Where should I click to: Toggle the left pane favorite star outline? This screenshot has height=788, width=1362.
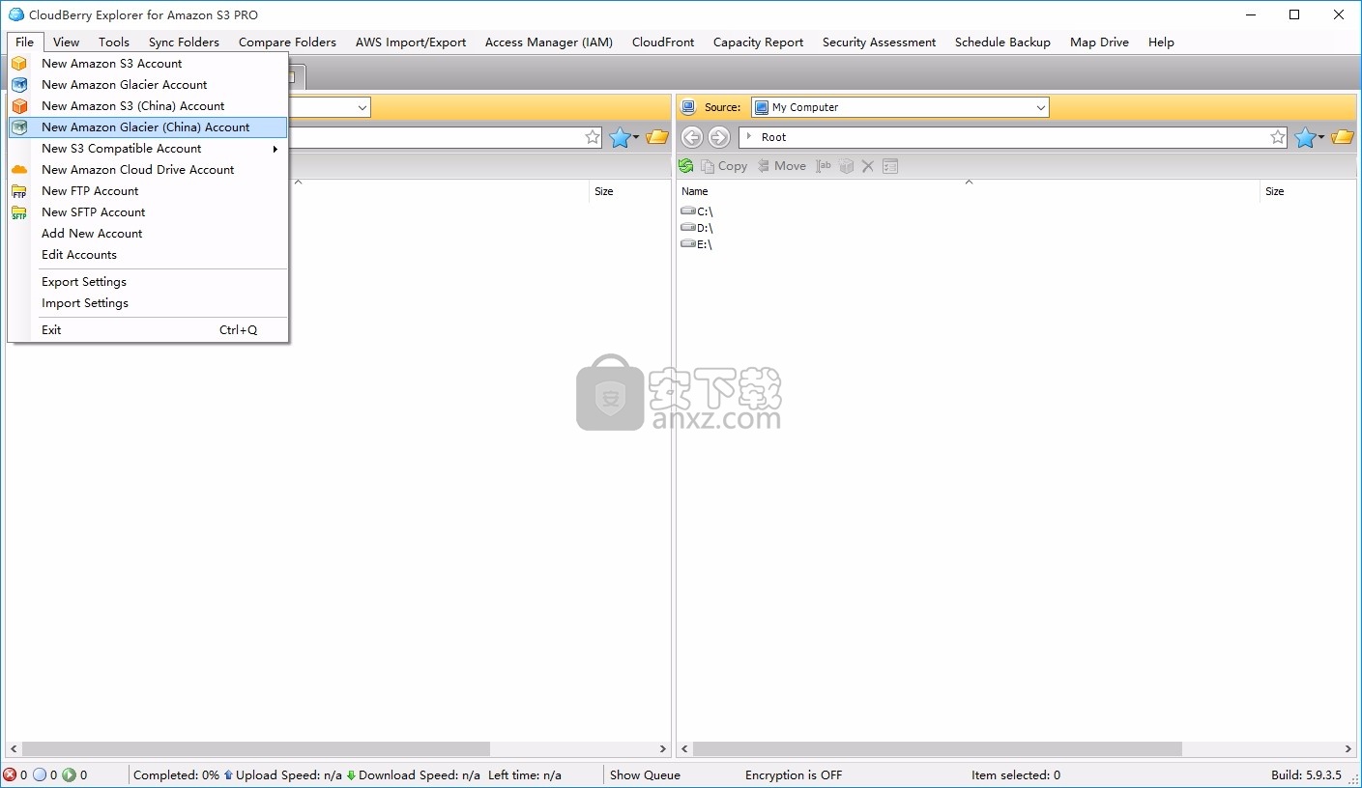593,137
